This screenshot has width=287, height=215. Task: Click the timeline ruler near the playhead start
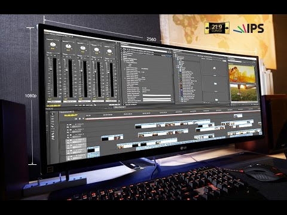[88, 115]
